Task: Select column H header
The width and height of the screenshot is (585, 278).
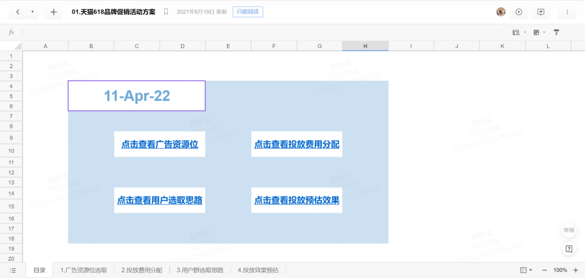Action: coord(365,46)
